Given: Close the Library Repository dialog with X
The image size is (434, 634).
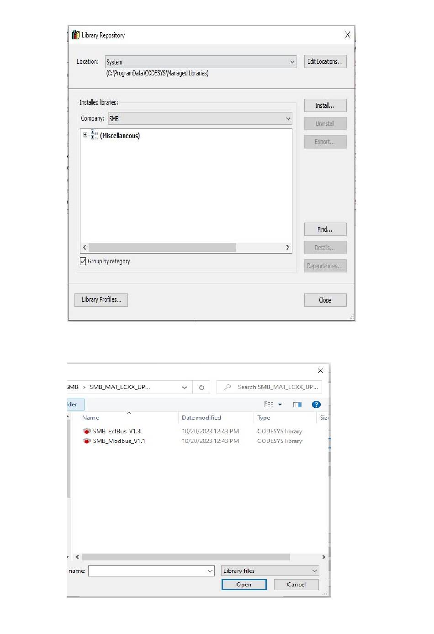Looking at the screenshot, I should click(x=348, y=35).
